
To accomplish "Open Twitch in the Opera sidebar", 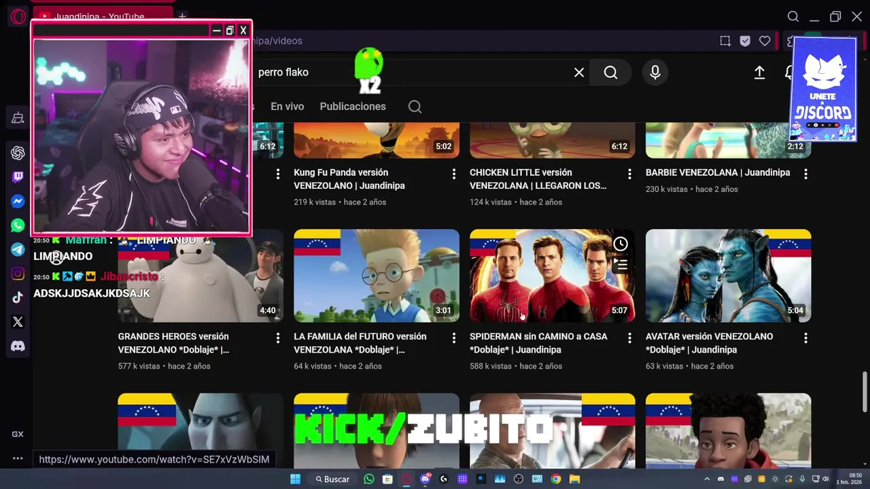I will [18, 177].
